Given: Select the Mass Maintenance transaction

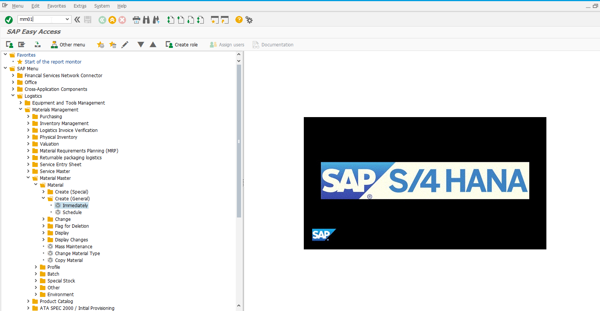Looking at the screenshot, I should click(73, 246).
